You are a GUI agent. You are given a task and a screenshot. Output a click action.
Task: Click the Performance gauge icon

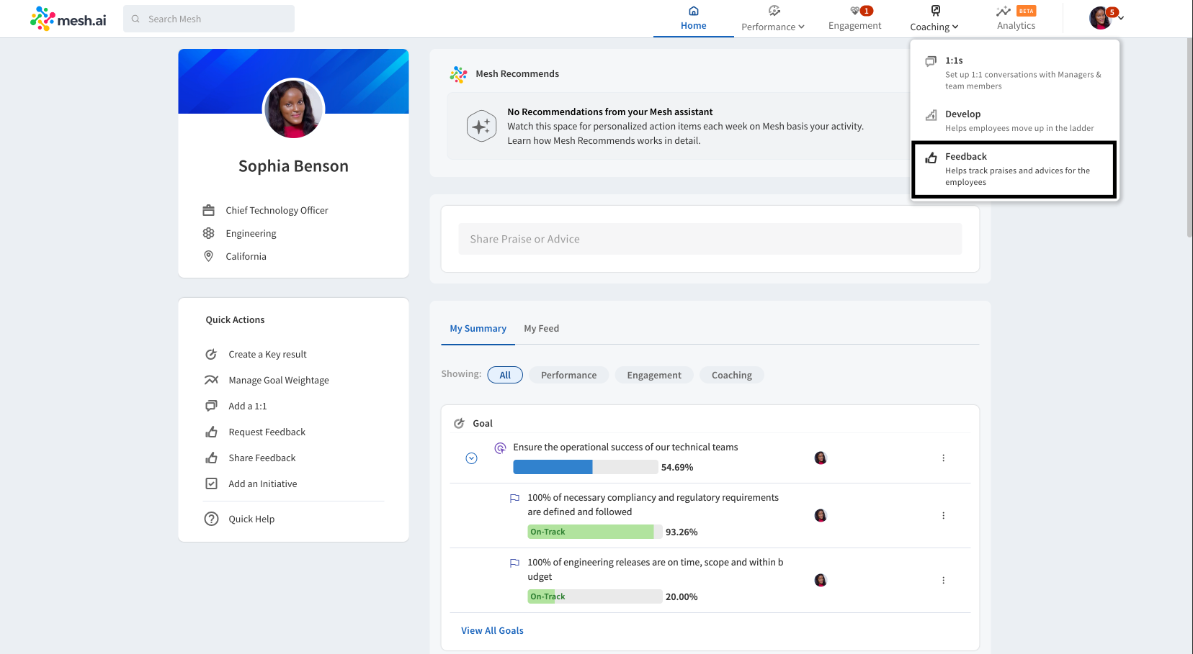tap(774, 11)
